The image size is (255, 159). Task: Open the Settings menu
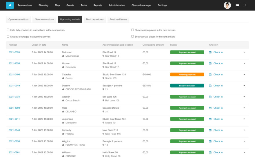[x=162, y=5]
